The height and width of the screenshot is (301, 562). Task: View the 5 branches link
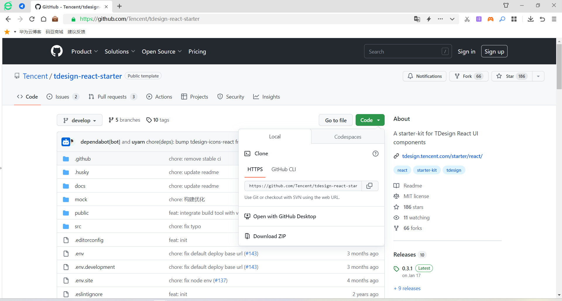point(124,120)
